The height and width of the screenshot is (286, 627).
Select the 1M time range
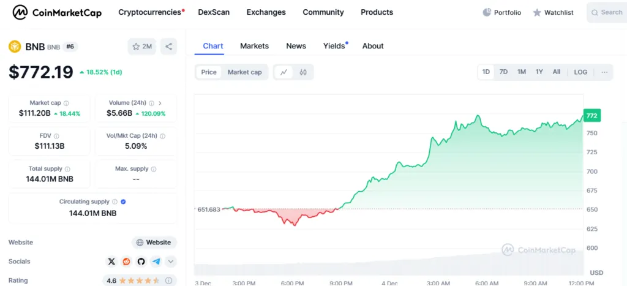(x=522, y=72)
